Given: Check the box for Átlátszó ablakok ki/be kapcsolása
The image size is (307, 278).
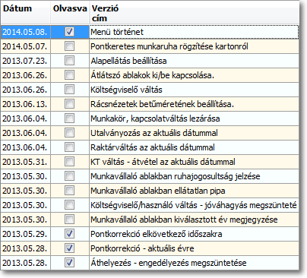Looking at the screenshot, I should (69, 75).
